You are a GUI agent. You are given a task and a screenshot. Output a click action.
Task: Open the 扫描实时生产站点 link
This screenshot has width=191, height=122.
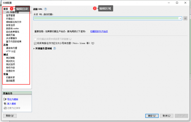coord(99,31)
